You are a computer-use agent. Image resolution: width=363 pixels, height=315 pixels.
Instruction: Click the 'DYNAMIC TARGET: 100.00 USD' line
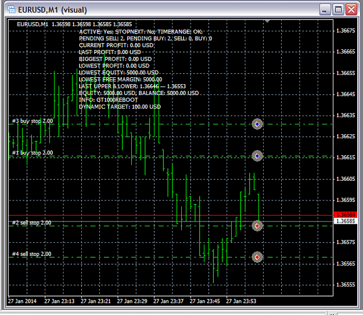coord(120,107)
